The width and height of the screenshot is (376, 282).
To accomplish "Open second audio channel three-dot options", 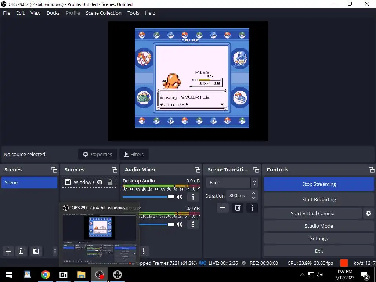I will point(193,224).
